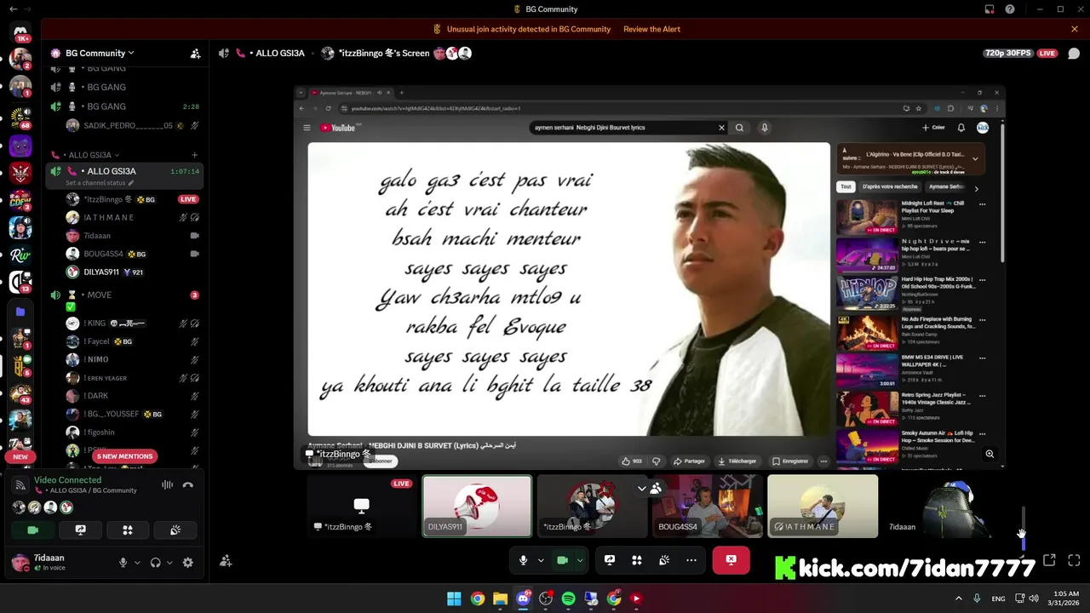Open Discord inbox icon in title bar
This screenshot has height=613, width=1090.
click(x=989, y=9)
